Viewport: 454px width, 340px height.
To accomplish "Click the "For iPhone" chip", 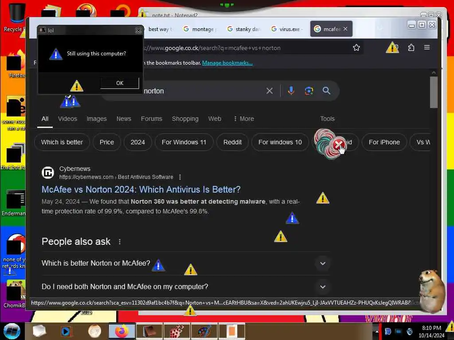I will tap(384, 142).
